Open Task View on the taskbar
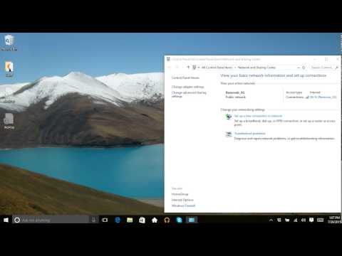342x256 pixels. 105,220
